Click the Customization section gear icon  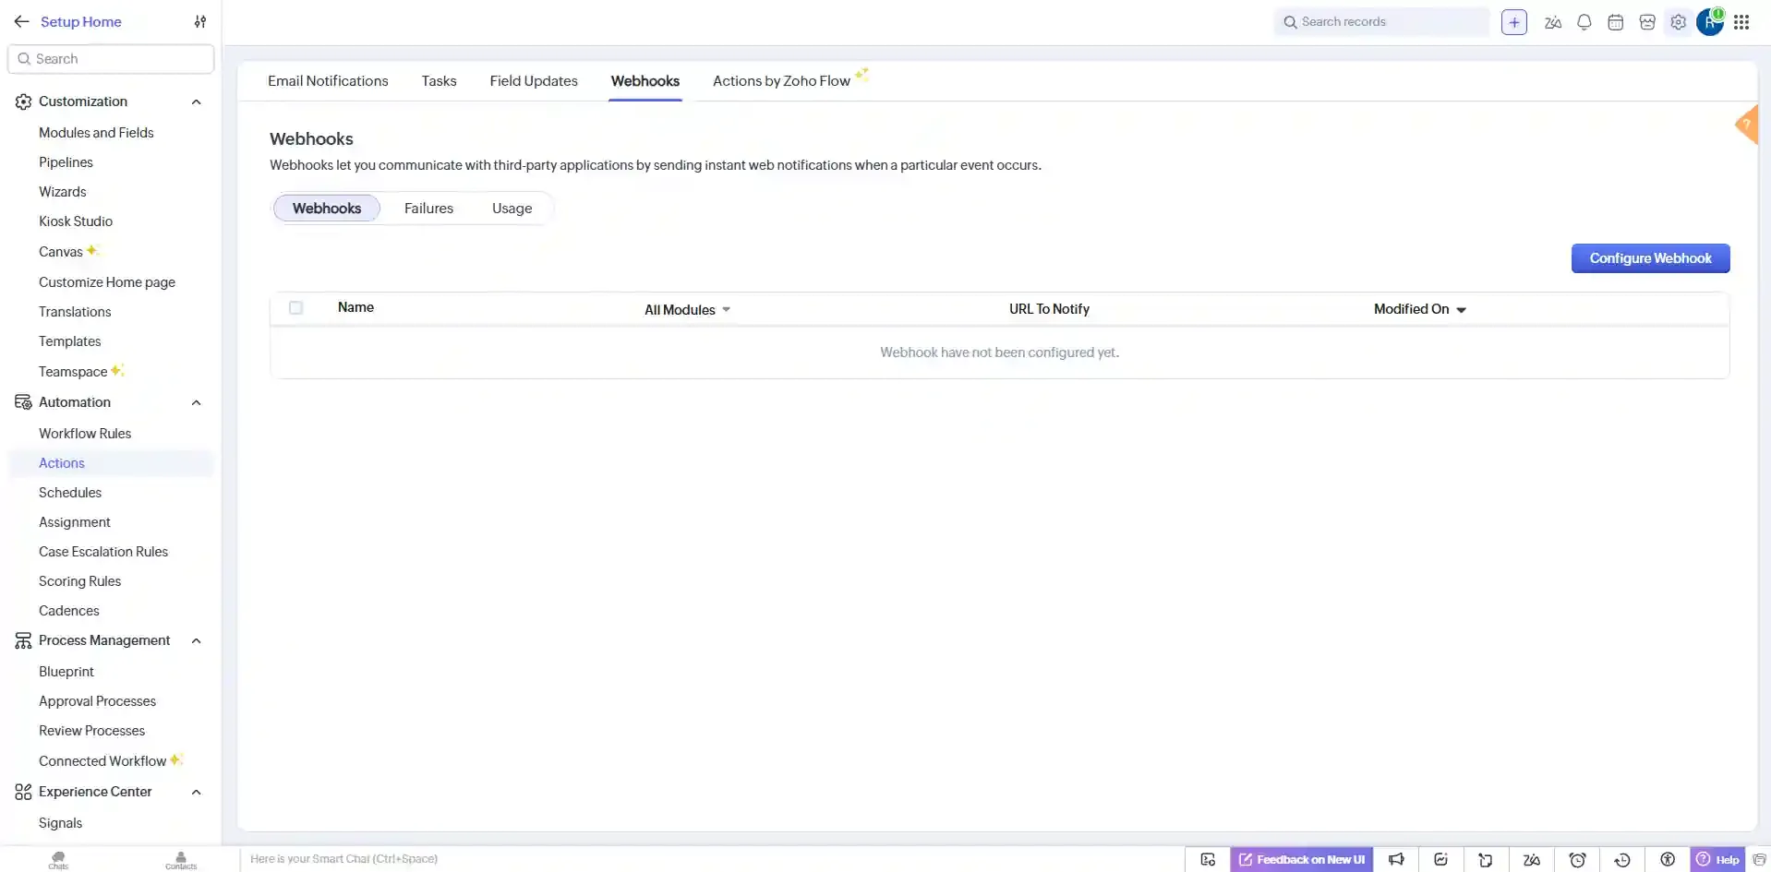23,102
